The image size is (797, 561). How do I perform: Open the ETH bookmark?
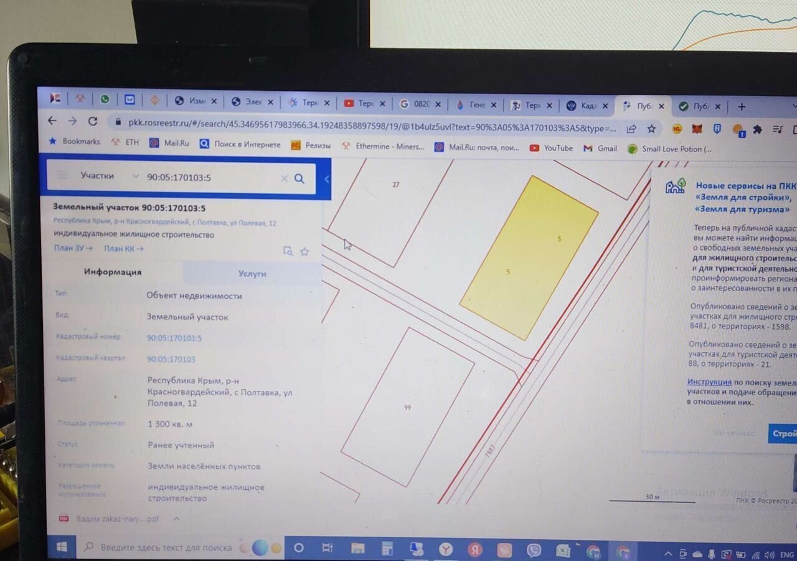(125, 142)
